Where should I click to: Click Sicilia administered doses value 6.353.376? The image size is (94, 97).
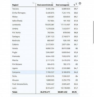pos(50,76)
